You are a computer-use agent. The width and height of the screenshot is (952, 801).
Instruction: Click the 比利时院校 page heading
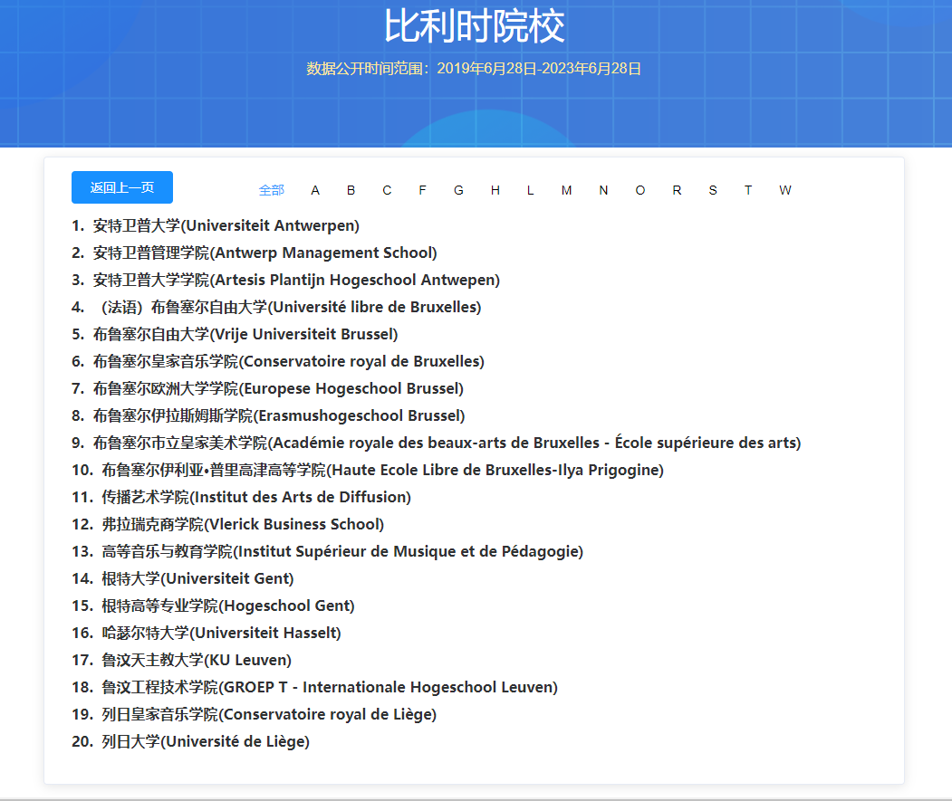(x=475, y=27)
